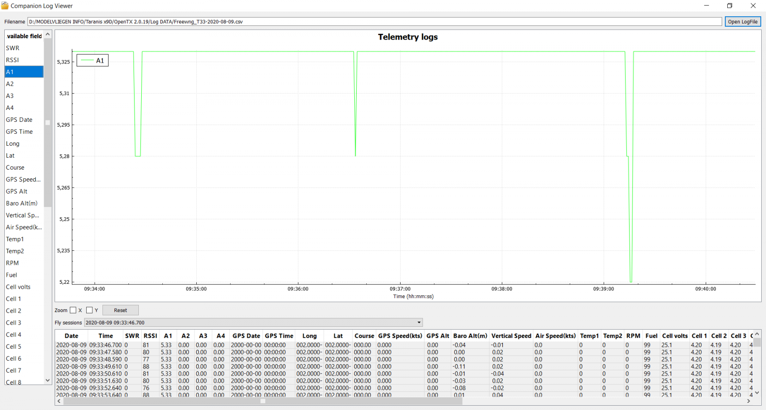Select the A1 field in the list
This screenshot has height=410, width=766.
[x=24, y=72]
